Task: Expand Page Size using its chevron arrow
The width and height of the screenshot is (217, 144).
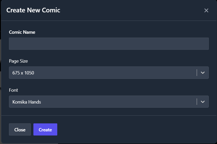Action: 203,73
